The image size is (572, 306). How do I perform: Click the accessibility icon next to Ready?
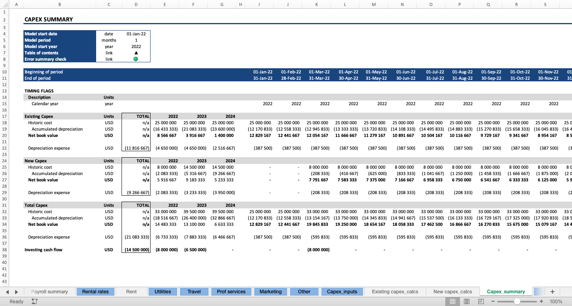pos(35,302)
